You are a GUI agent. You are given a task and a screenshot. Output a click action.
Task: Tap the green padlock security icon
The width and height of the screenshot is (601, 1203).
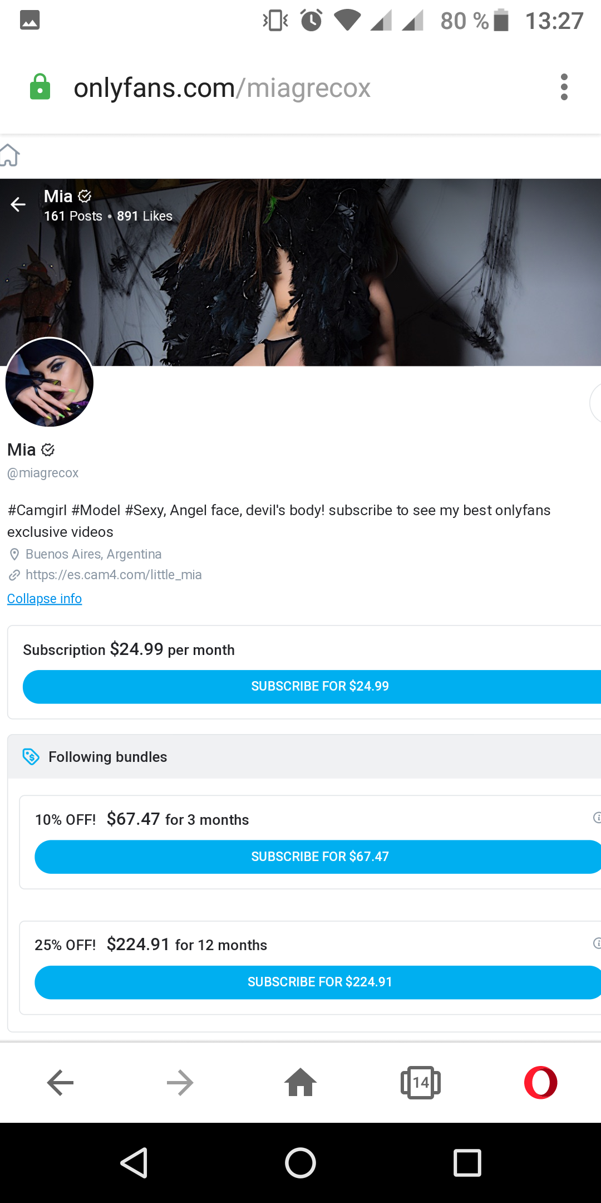click(x=40, y=87)
